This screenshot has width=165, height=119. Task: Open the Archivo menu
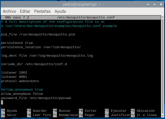click(x=9, y=11)
